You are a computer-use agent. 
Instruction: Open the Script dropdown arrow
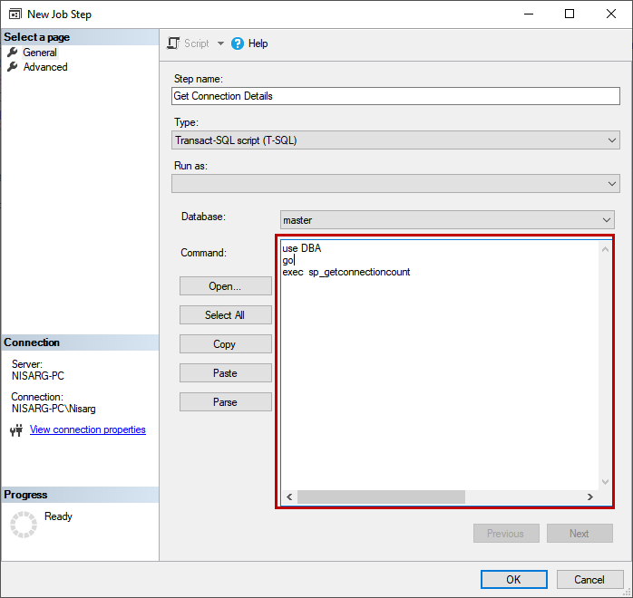point(220,43)
